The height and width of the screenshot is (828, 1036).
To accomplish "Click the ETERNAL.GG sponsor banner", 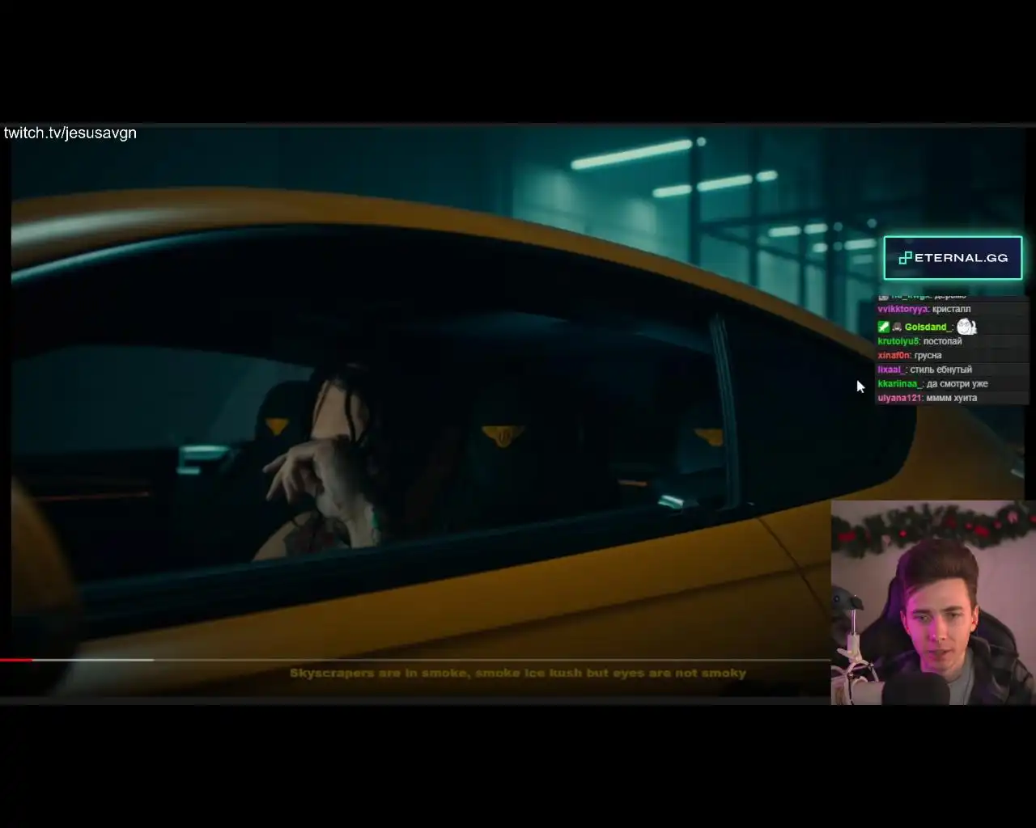I will coord(953,258).
